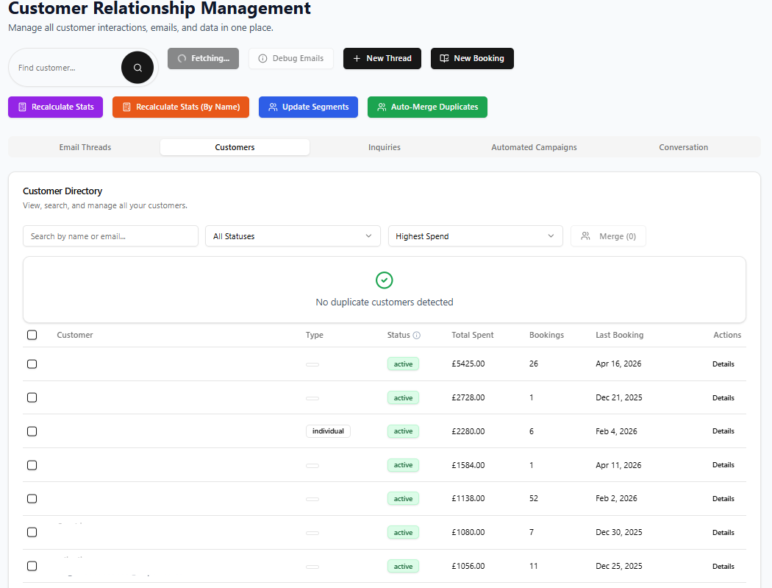The image size is (772, 588).
Task: Click the 52 bookings count cell
Action: click(x=534, y=498)
